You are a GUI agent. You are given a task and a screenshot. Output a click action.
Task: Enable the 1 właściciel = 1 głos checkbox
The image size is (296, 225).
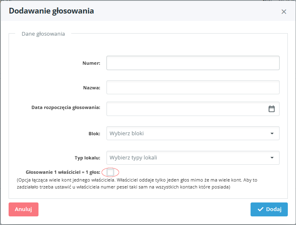tap(110, 172)
